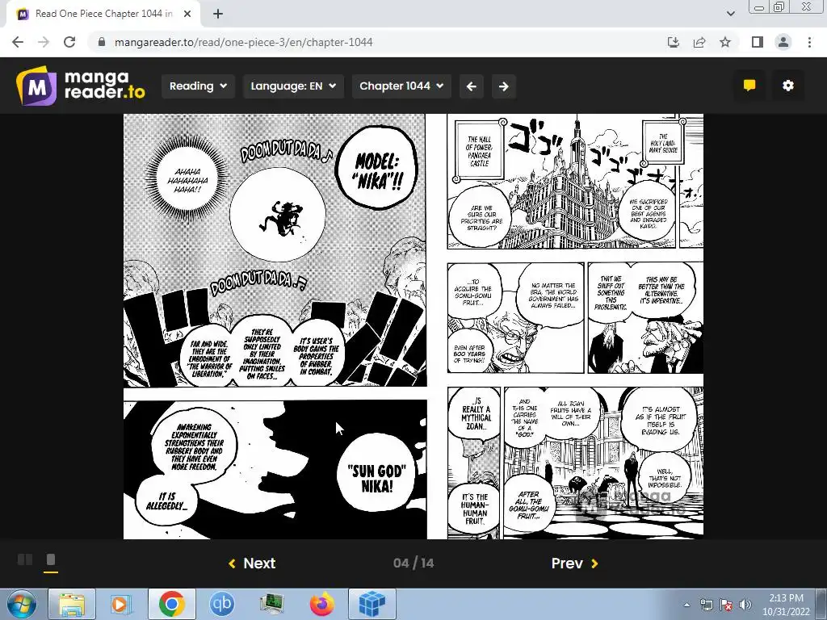Open qBittorrent from the taskbar
The height and width of the screenshot is (620, 827).
click(221, 604)
